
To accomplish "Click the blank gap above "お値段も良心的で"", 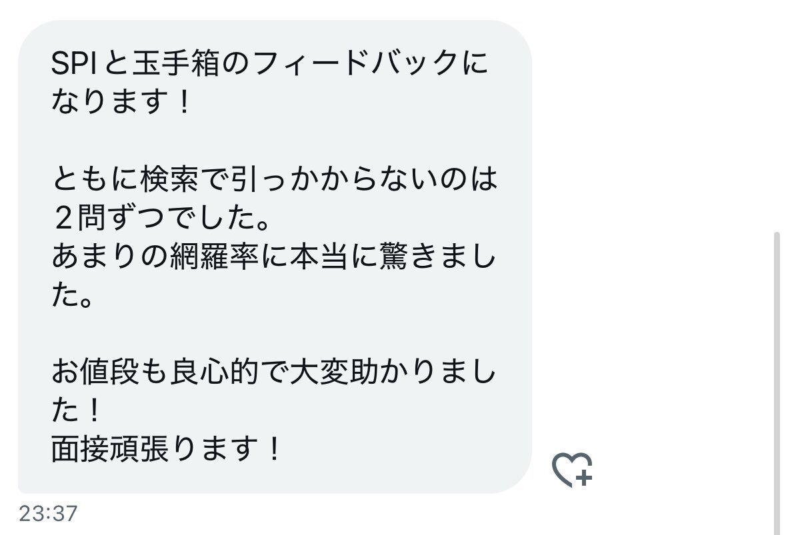I will point(275,333).
